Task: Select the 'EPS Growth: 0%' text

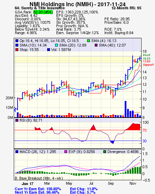Action: (70, 16)
